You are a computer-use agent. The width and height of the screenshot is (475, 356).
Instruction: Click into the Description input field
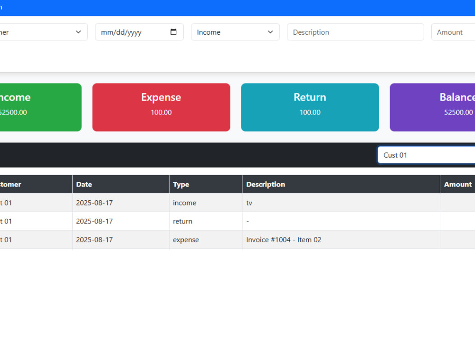355,32
